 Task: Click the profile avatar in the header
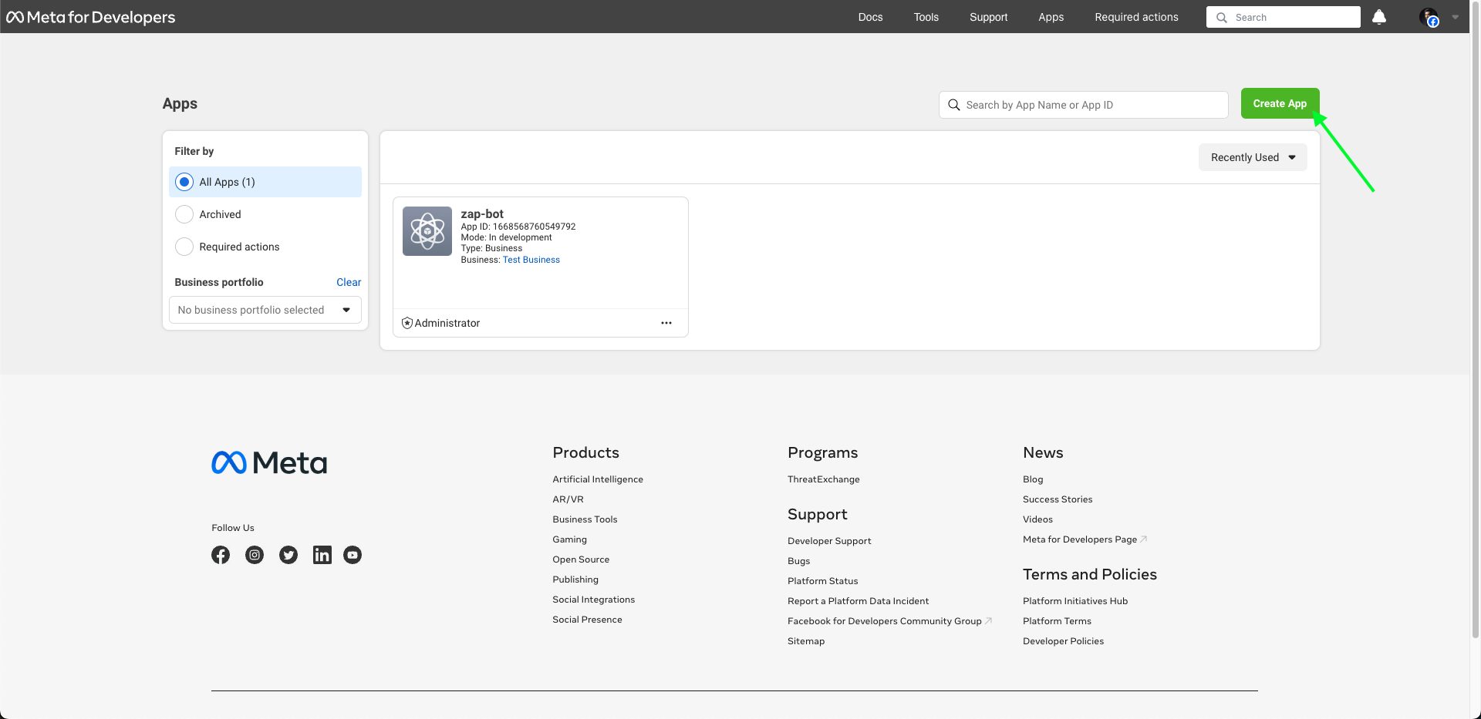(x=1429, y=17)
